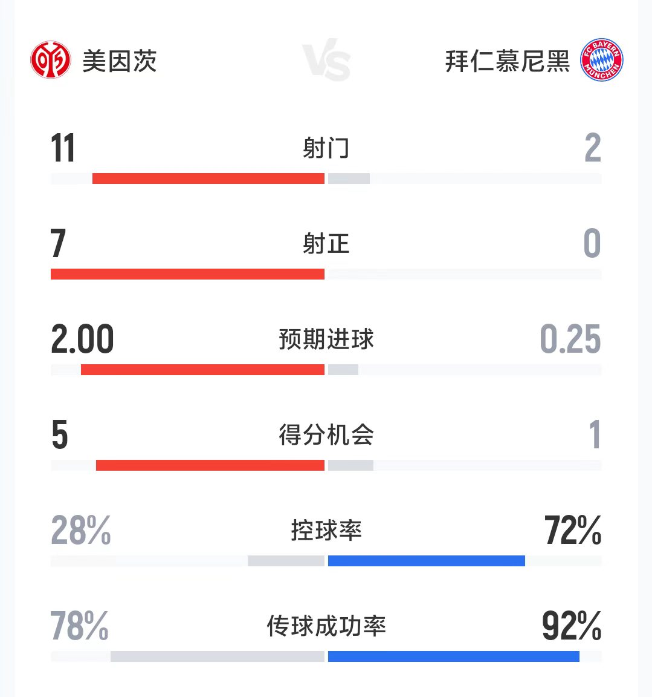Select the 控球率 stat label

(326, 531)
